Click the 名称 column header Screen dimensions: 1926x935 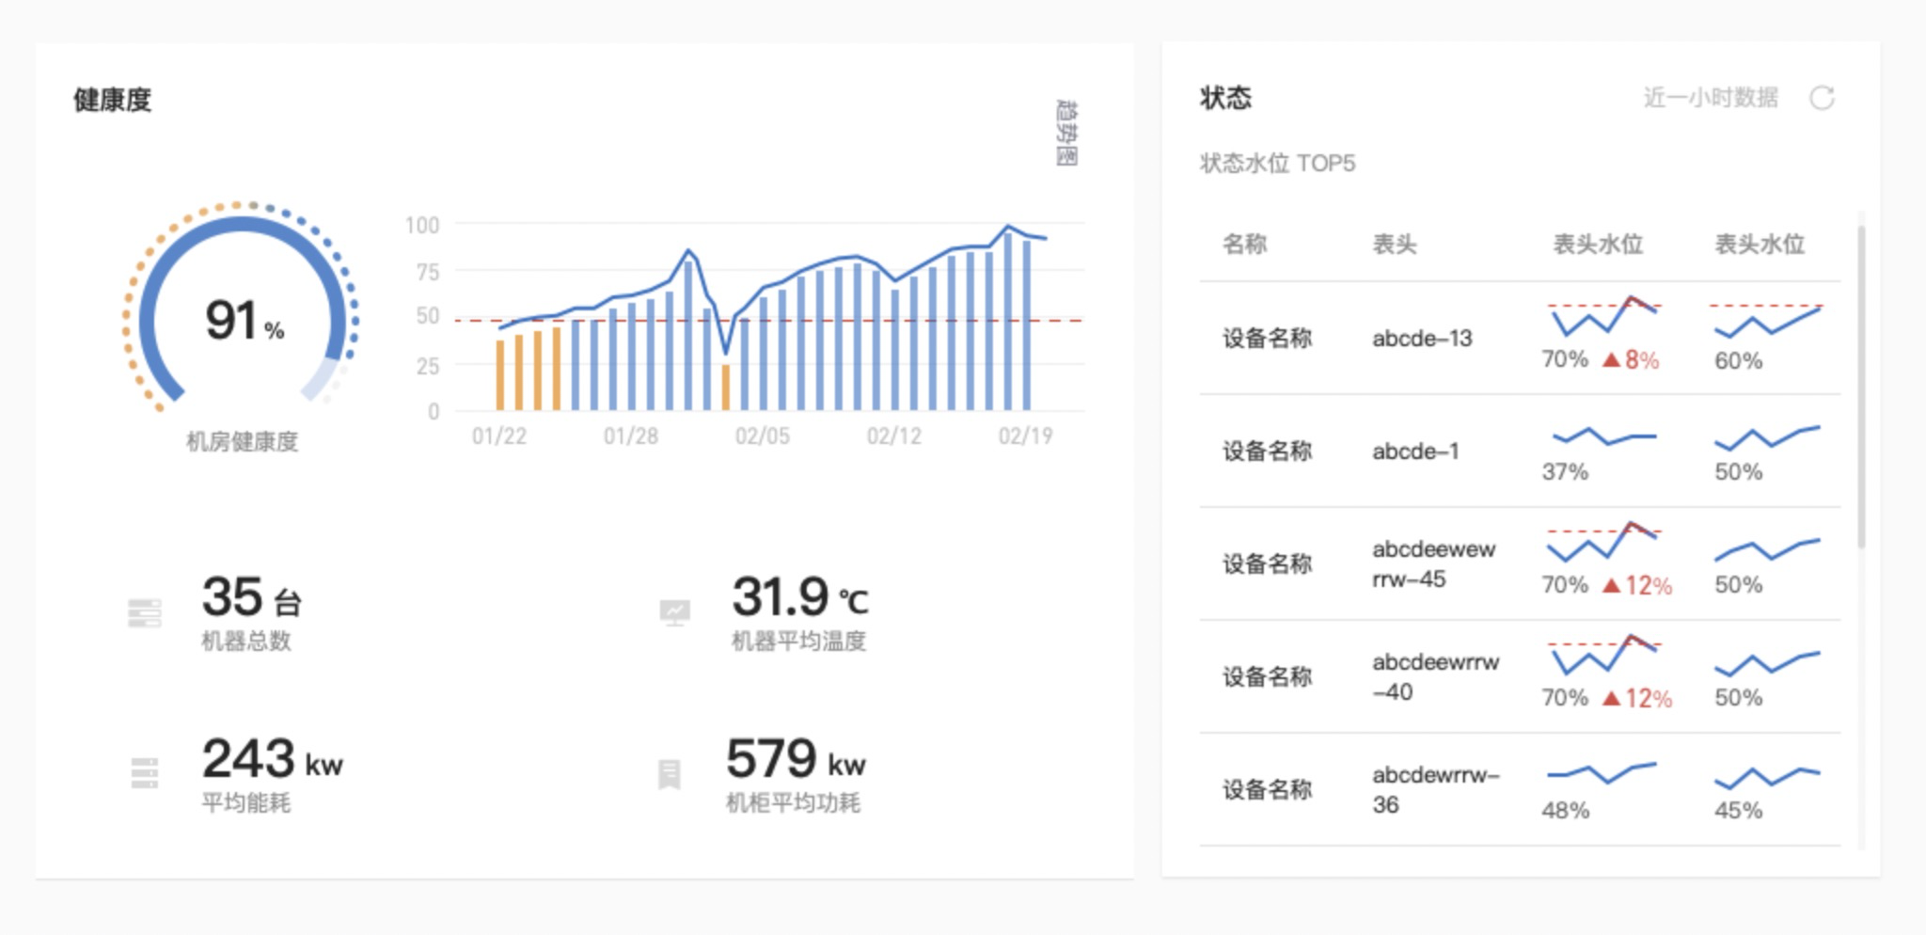(1244, 245)
